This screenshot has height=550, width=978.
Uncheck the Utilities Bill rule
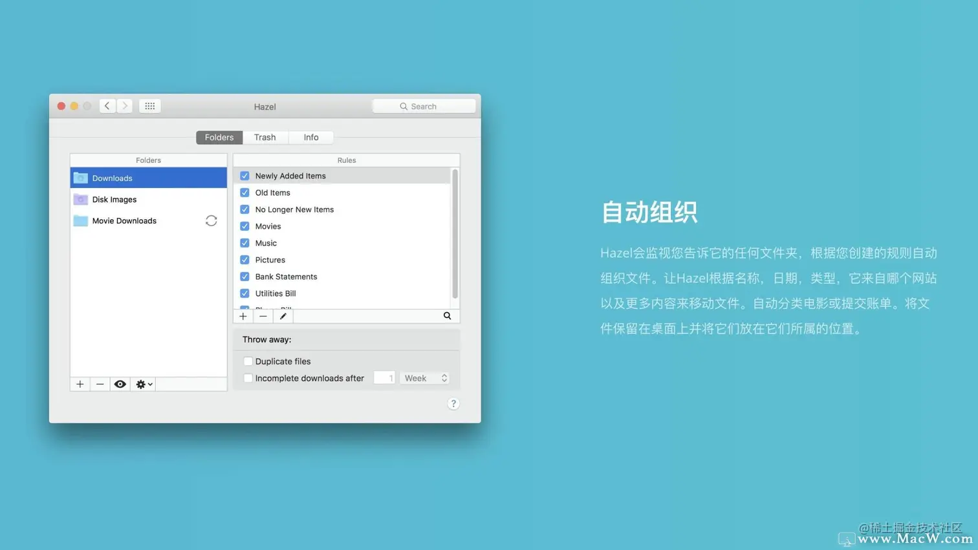[x=244, y=293]
